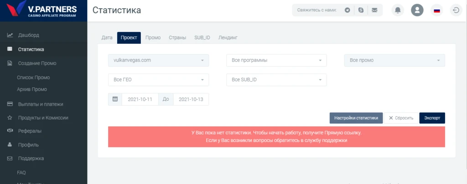This screenshot has height=184, width=467.
Task: Click start date field 2021-10-11
Action: (x=140, y=99)
